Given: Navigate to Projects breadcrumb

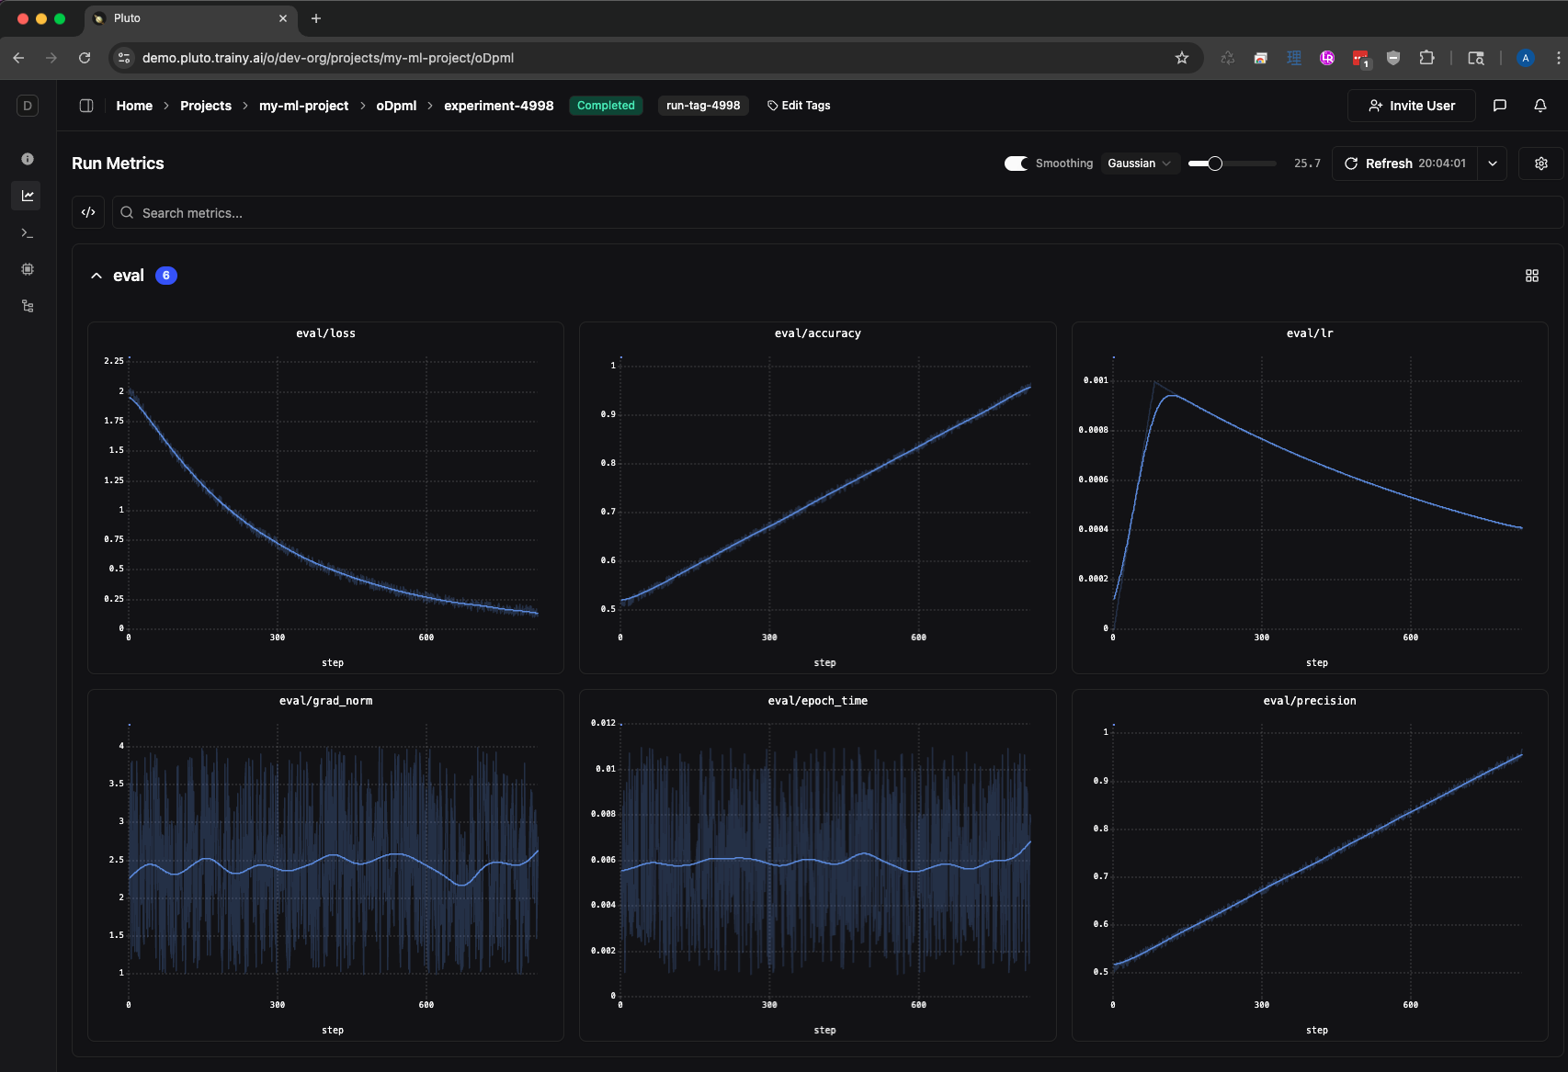Looking at the screenshot, I should 206,106.
